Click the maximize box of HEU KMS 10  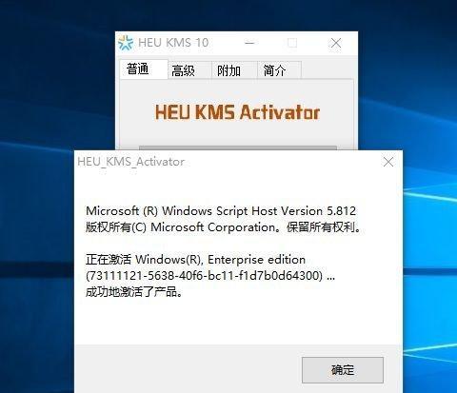coord(292,43)
